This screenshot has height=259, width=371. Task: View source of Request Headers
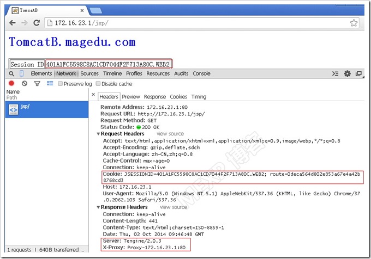point(170,134)
